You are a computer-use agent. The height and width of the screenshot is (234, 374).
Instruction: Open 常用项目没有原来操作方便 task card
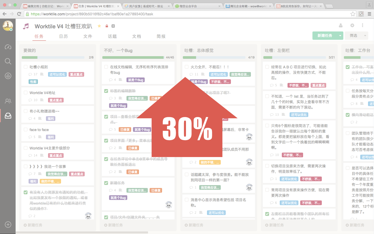tap(299, 196)
